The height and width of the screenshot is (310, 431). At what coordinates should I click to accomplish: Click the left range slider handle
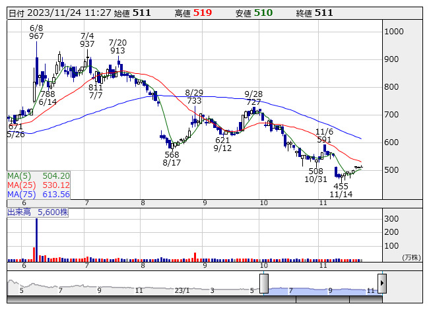[264, 284]
